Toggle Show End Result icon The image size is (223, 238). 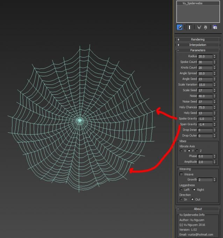pos(189,27)
